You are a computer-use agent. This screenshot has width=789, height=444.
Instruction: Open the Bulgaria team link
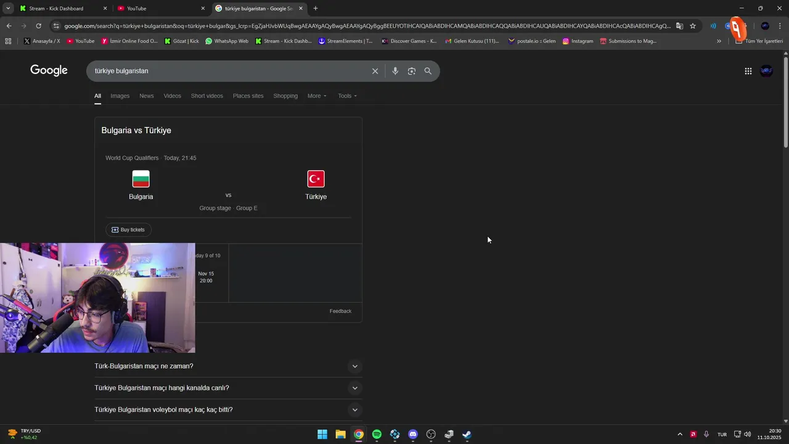click(x=141, y=185)
